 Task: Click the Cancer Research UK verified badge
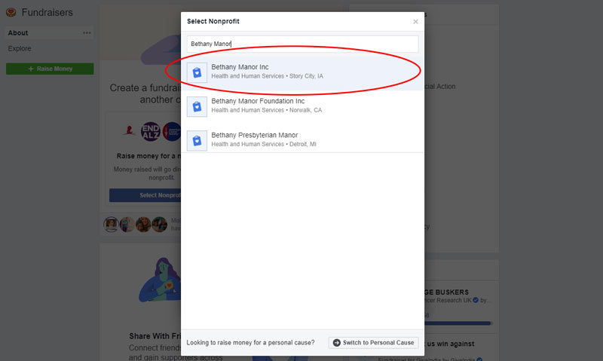(x=476, y=300)
